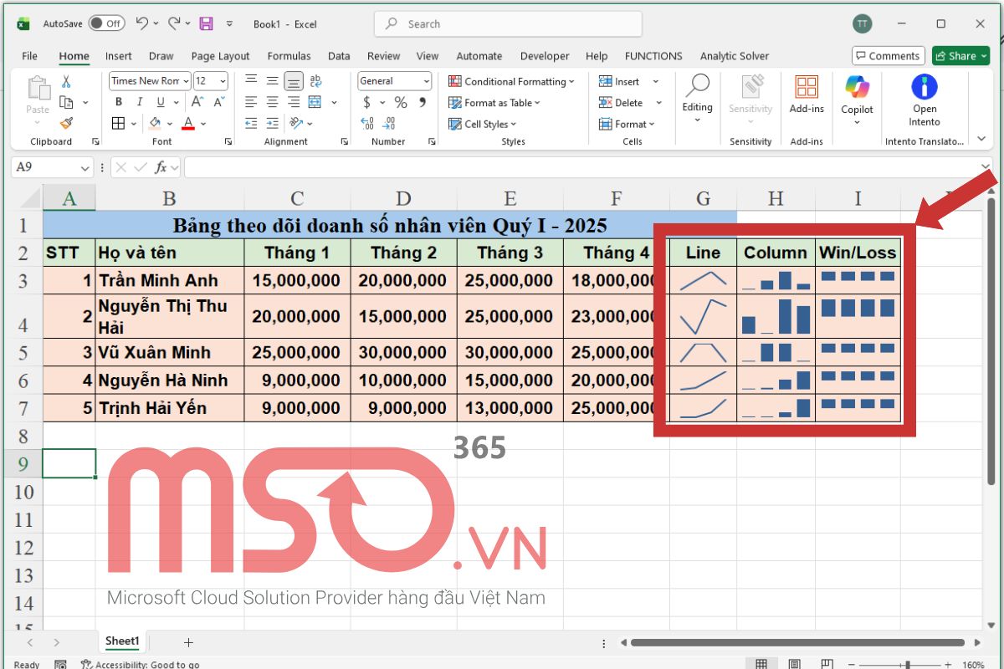Toggle Bold formatting
This screenshot has height=669, width=1004.
[x=119, y=102]
